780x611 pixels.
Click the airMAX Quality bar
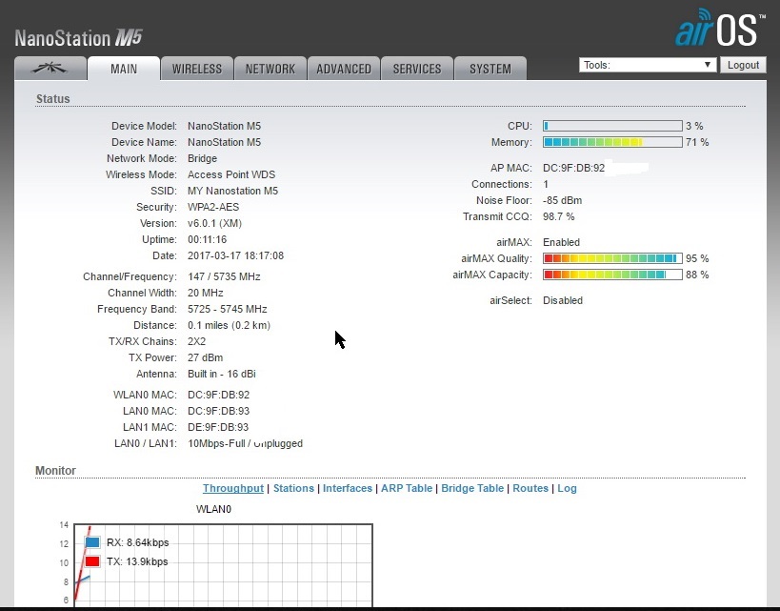[612, 258]
